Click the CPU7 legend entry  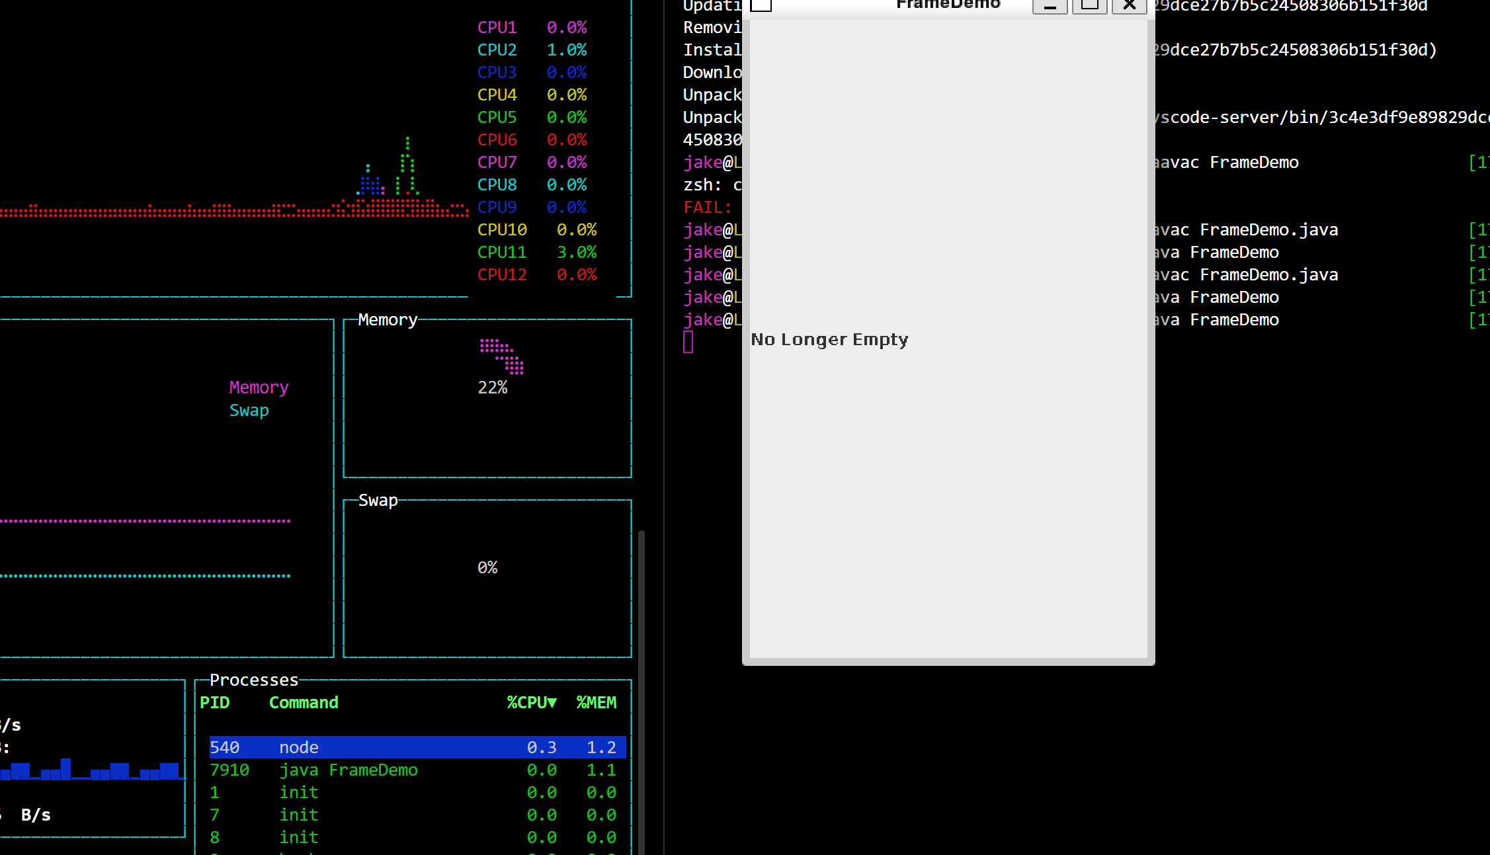coord(532,162)
